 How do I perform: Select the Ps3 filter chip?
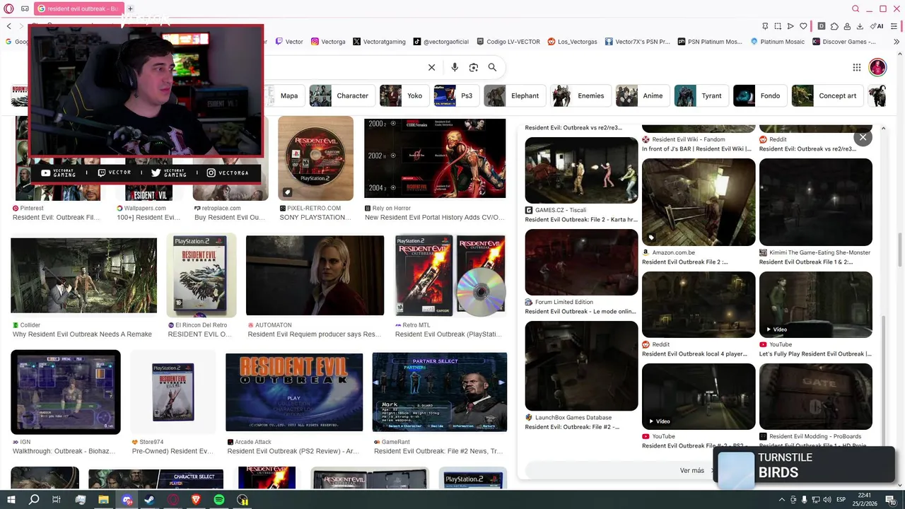coord(456,95)
